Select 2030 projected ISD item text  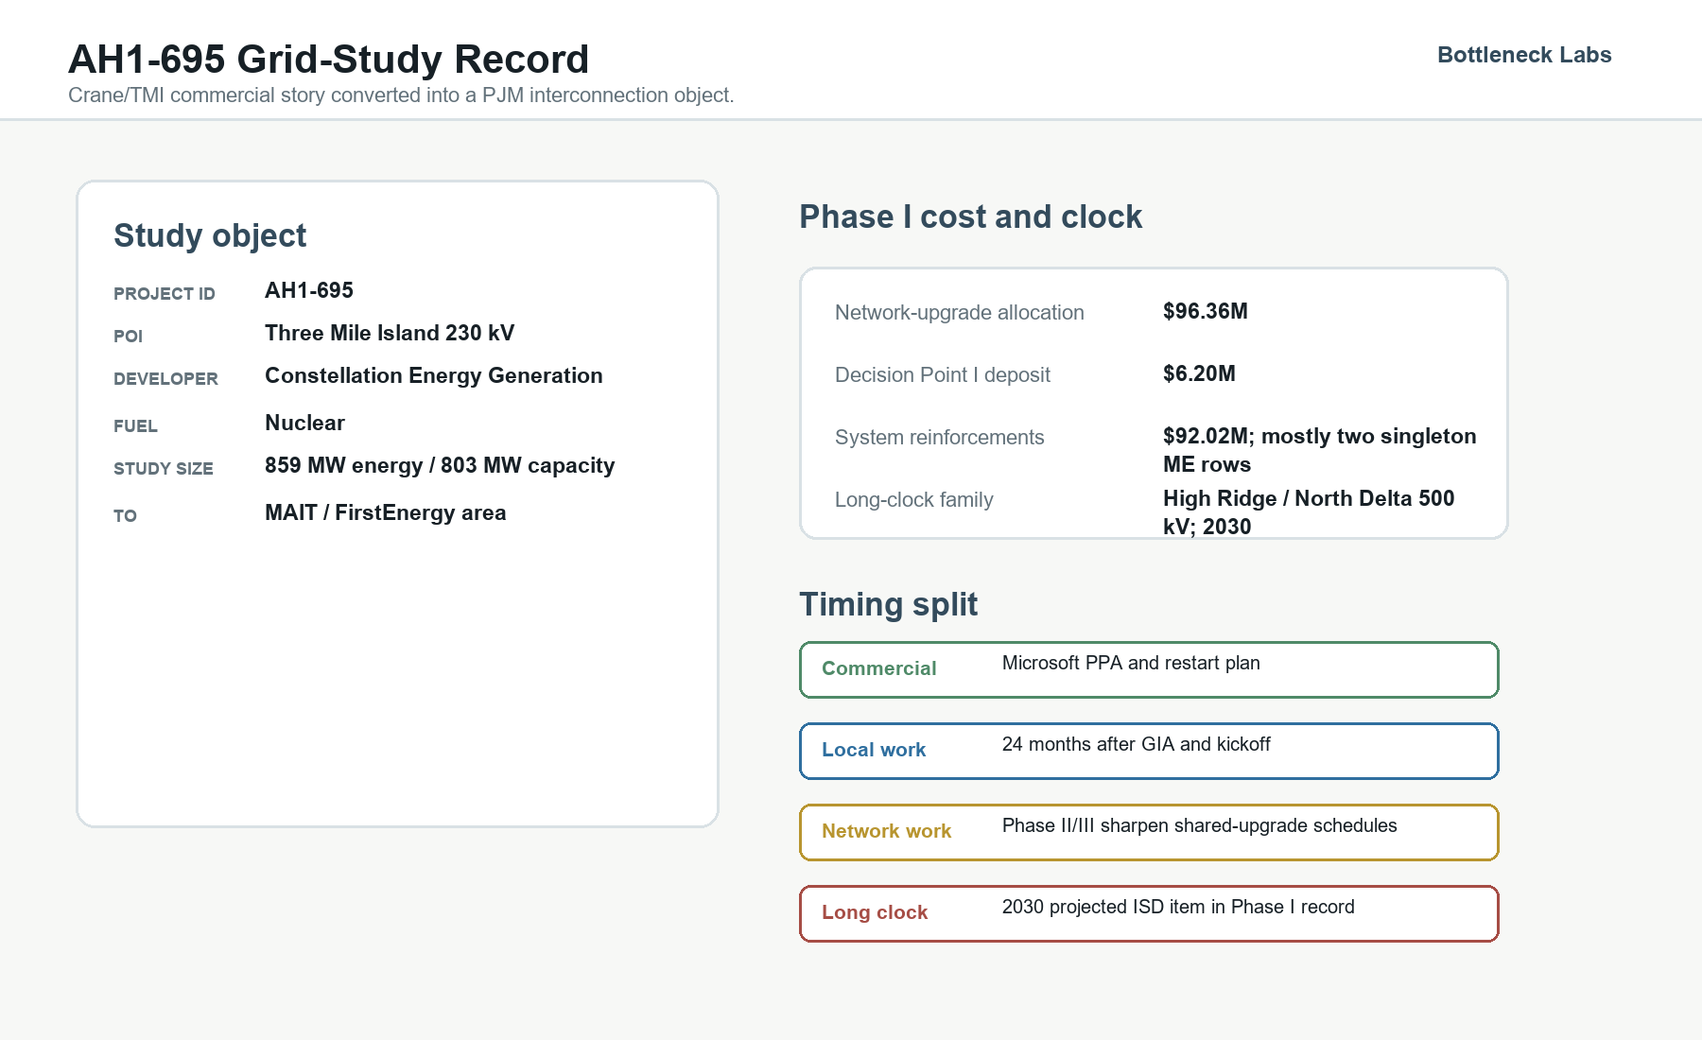[x=1178, y=907]
